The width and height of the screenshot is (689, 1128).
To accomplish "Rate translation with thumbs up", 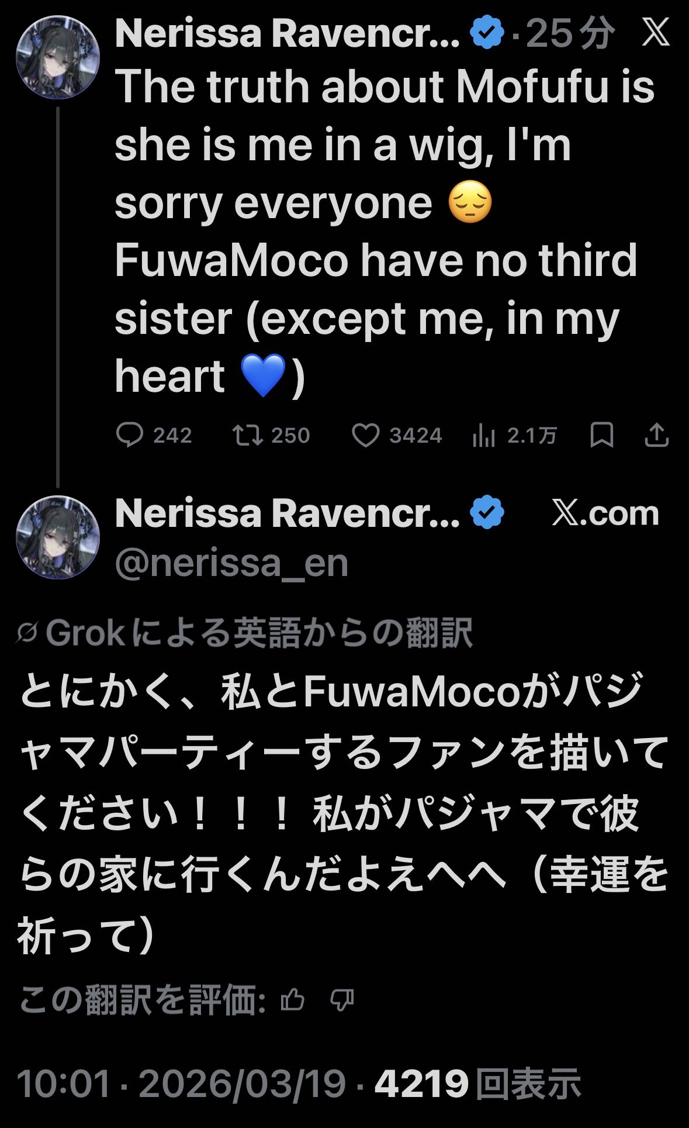I will 293,1000.
